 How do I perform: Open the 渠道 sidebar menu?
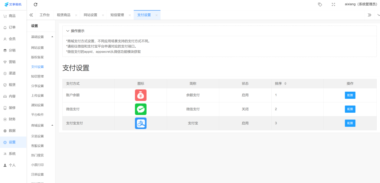pyautogui.click(x=13, y=73)
